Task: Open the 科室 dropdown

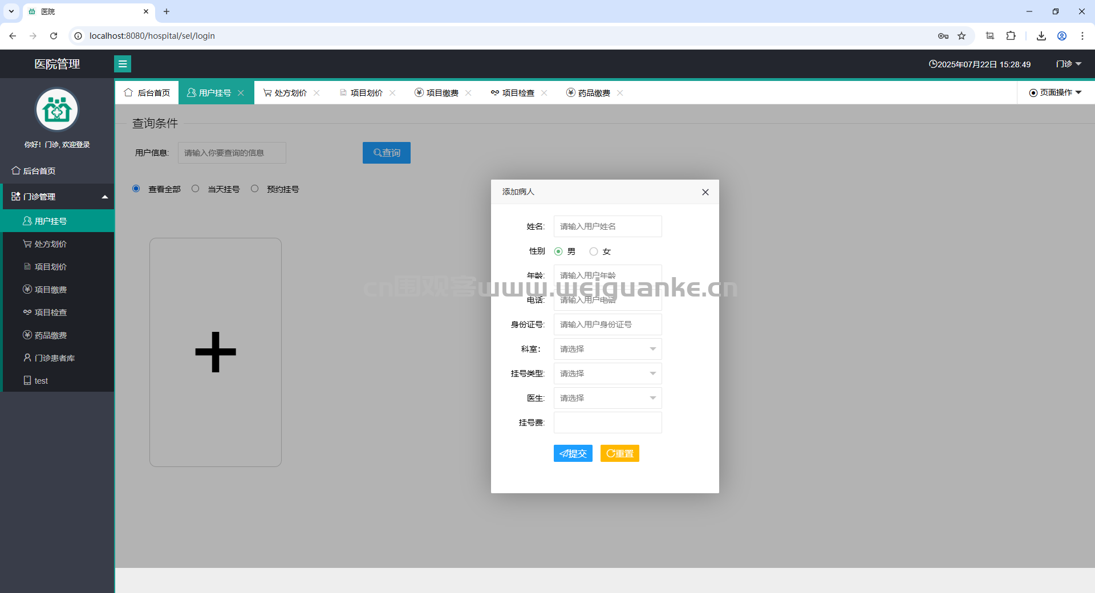Action: 607,349
